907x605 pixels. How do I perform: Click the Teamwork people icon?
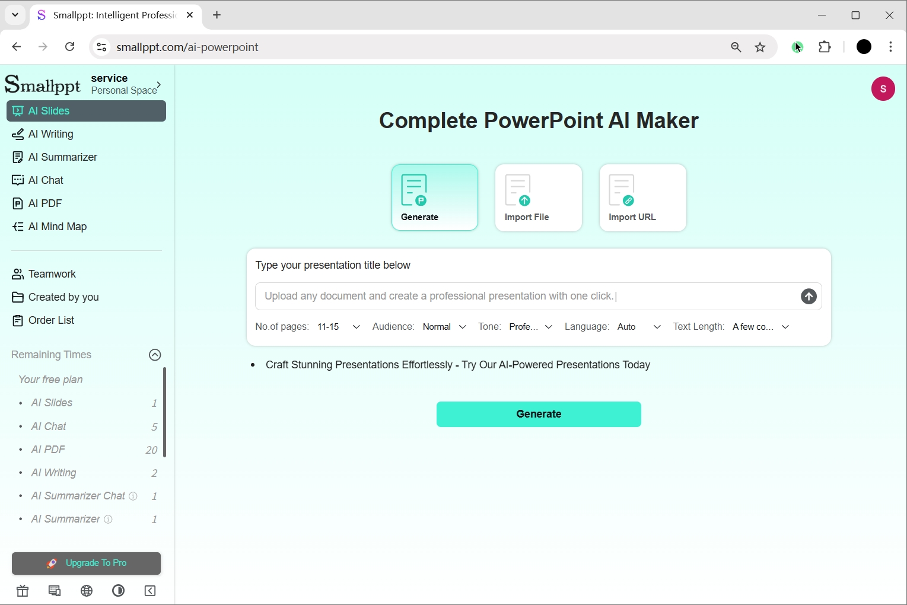click(x=18, y=274)
